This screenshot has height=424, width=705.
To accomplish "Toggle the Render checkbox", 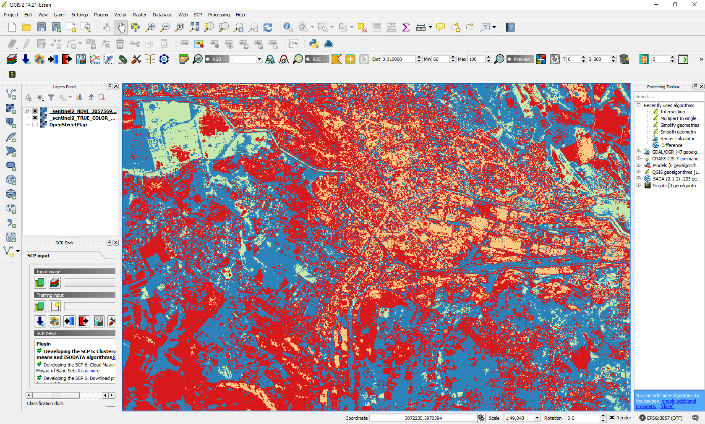I will click(x=612, y=418).
